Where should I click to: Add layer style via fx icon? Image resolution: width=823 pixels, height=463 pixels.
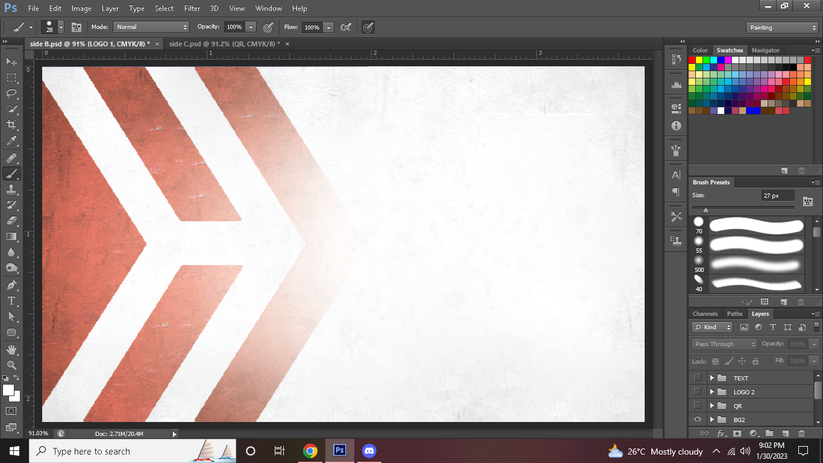[x=721, y=433]
